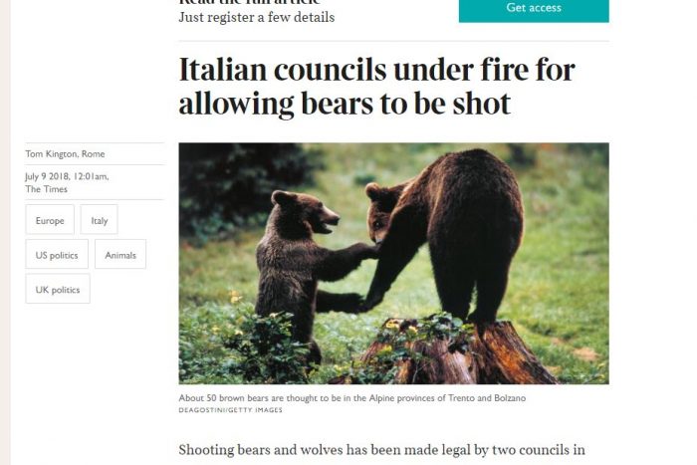Click author name Tom Kington, Rome
The width and height of the screenshot is (697, 465).
pyautogui.click(x=66, y=153)
